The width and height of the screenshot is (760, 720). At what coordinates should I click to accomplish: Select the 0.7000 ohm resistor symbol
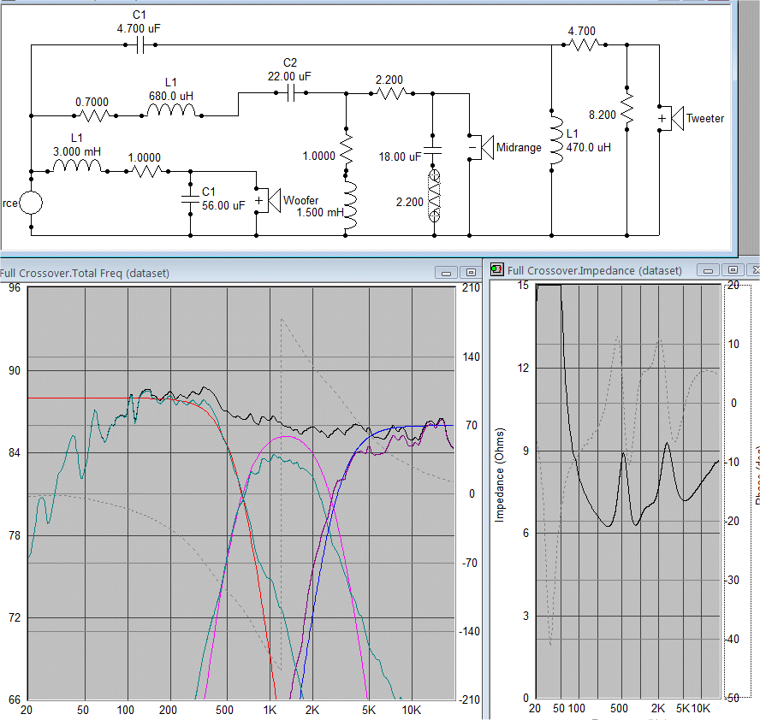95,115
